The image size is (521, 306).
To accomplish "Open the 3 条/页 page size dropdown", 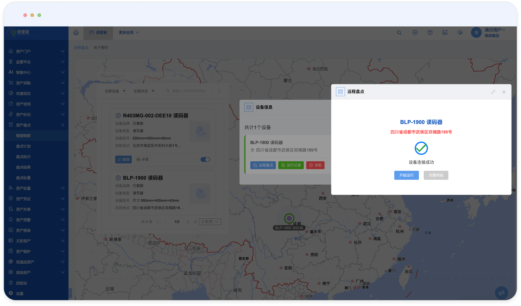I will 210,222.
